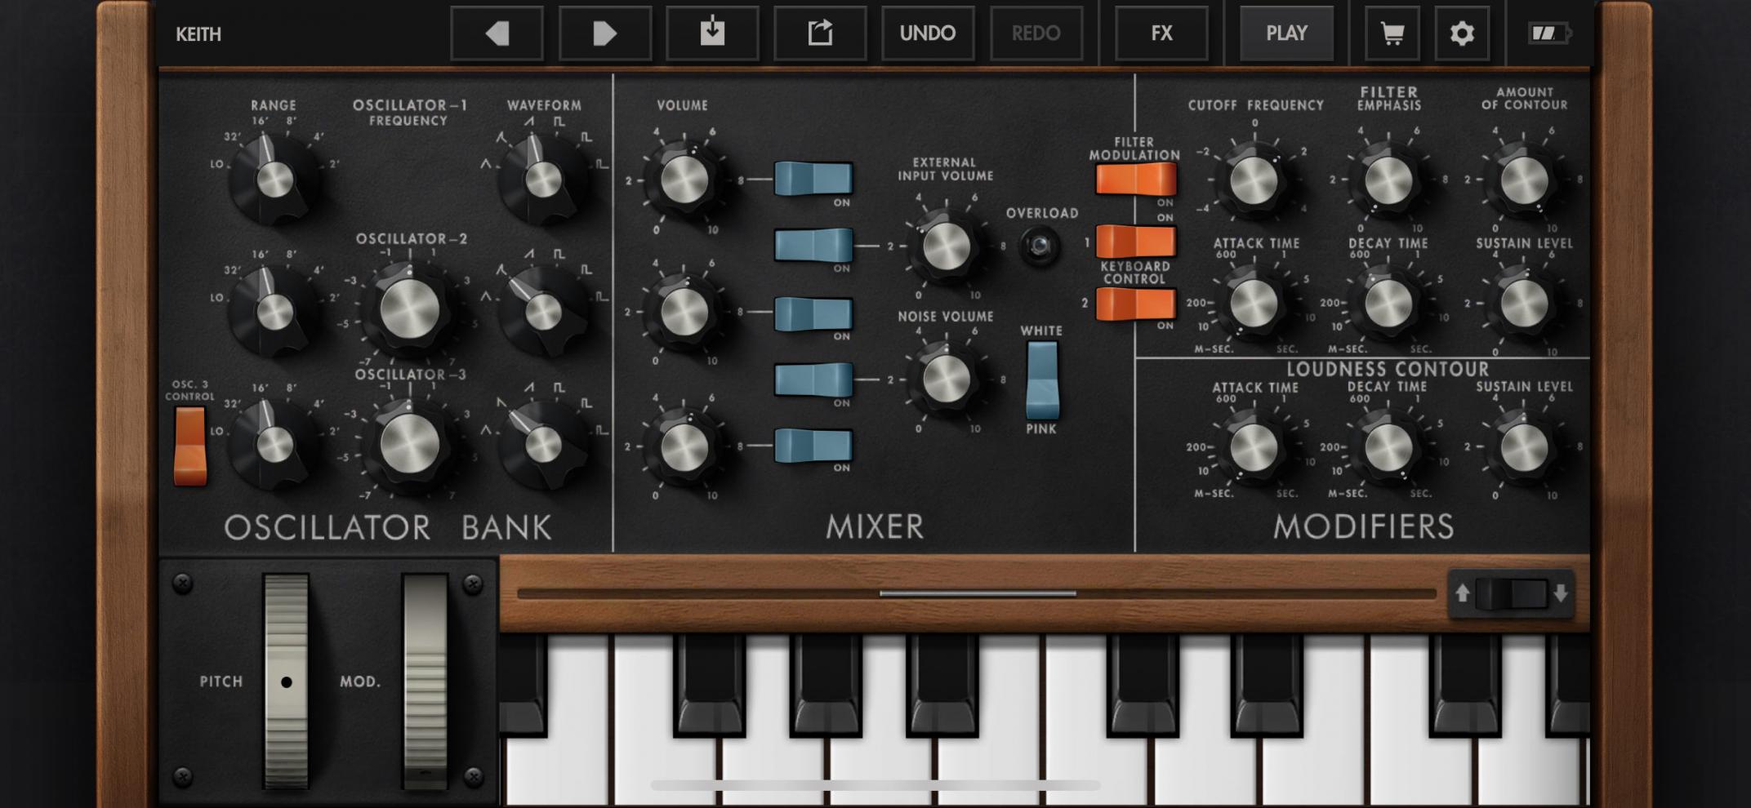Select the next preset arrow

[605, 33]
